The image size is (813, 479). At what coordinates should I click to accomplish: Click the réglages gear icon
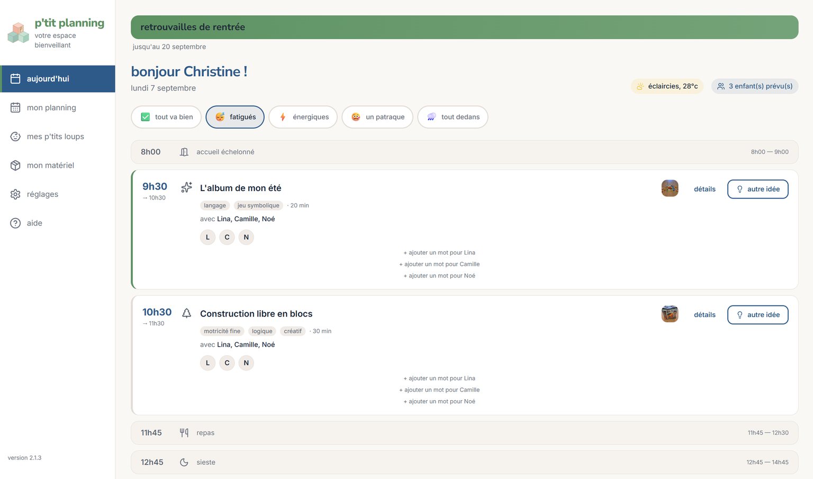pyautogui.click(x=15, y=194)
